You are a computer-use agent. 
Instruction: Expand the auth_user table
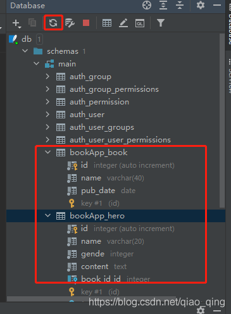coord(47,115)
